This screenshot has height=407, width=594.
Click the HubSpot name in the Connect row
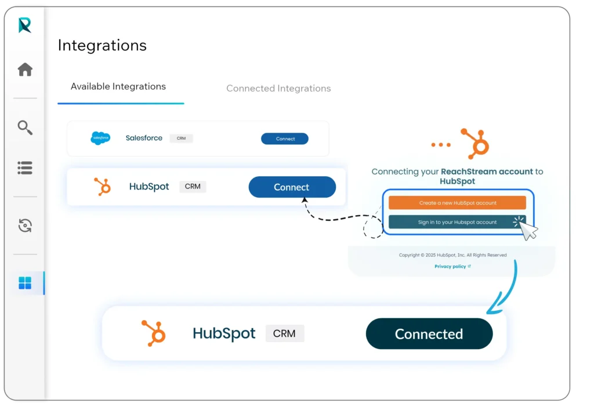pos(149,187)
